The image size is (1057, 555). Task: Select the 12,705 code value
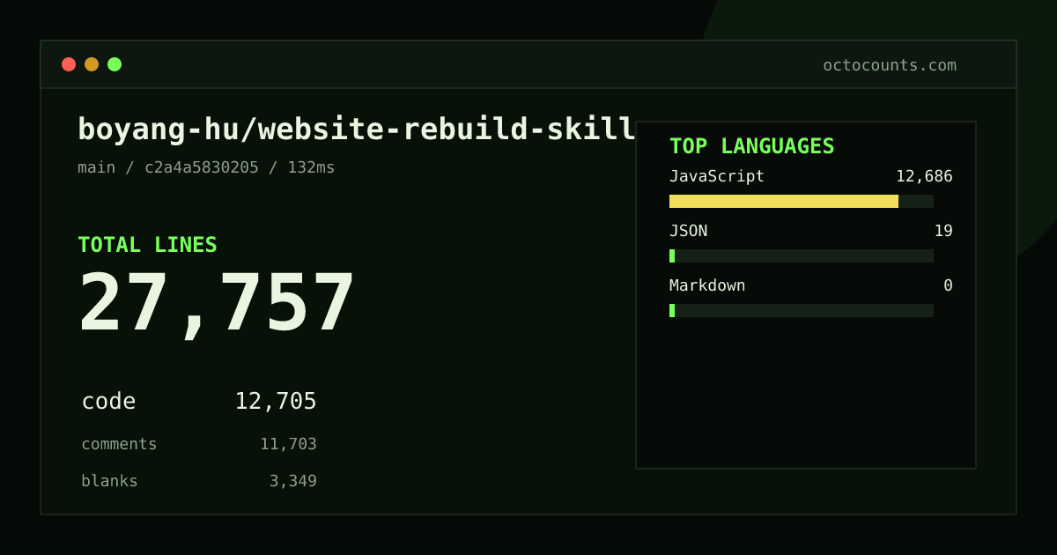click(x=276, y=402)
